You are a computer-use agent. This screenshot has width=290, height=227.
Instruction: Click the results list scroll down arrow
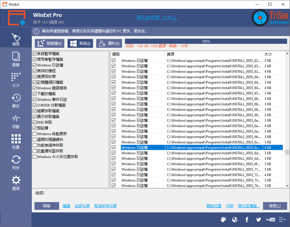click(287, 186)
